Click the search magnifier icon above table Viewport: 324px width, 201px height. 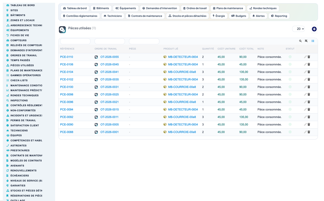[x=300, y=41]
